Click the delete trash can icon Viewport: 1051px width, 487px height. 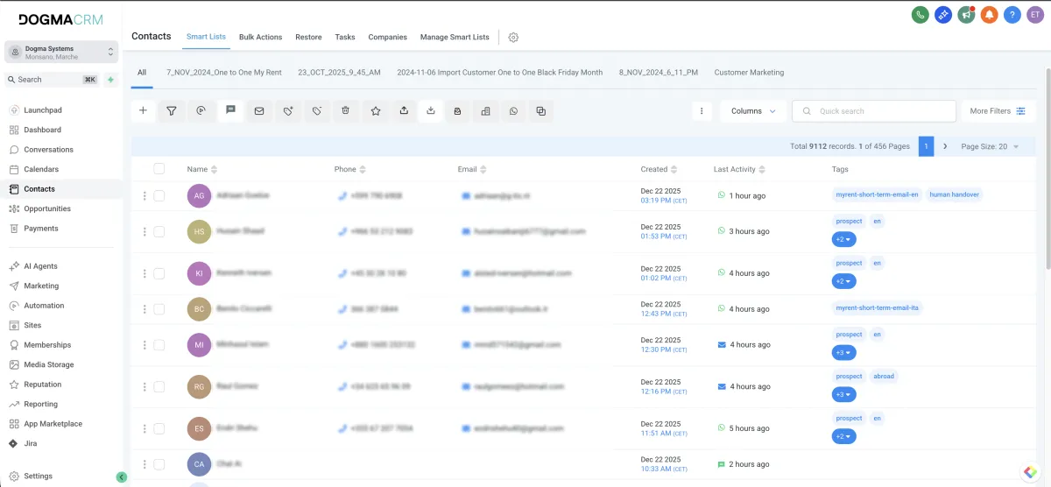345,111
